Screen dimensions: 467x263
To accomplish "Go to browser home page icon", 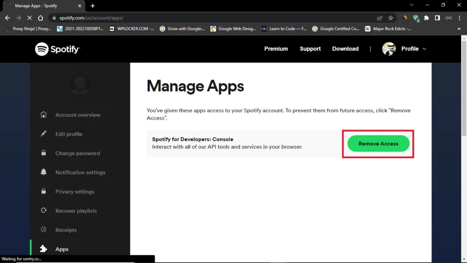I will click(41, 18).
